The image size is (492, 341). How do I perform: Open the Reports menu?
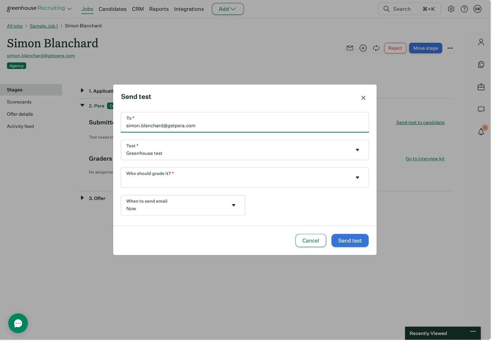coord(159,9)
